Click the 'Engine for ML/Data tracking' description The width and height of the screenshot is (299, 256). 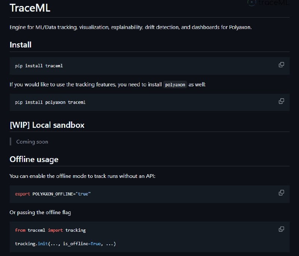coord(130,27)
